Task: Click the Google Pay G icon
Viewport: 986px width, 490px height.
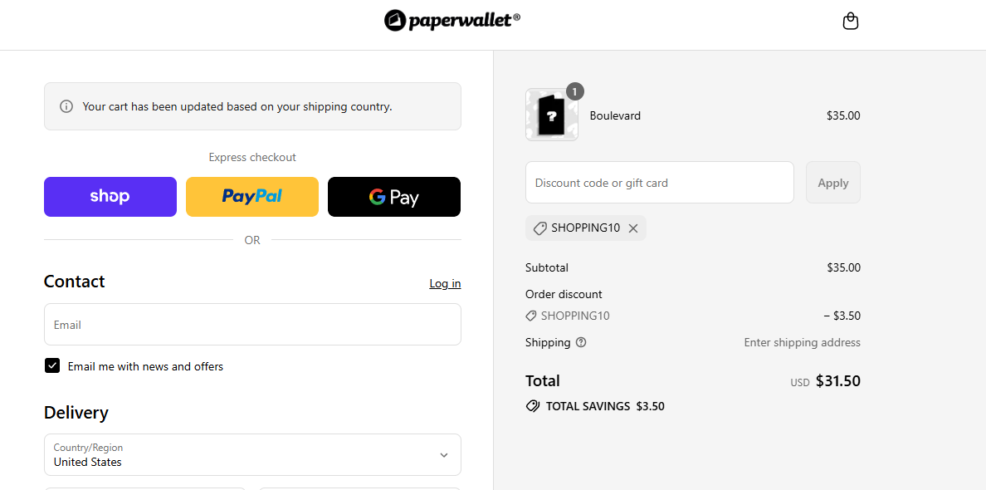Action: 379,197
